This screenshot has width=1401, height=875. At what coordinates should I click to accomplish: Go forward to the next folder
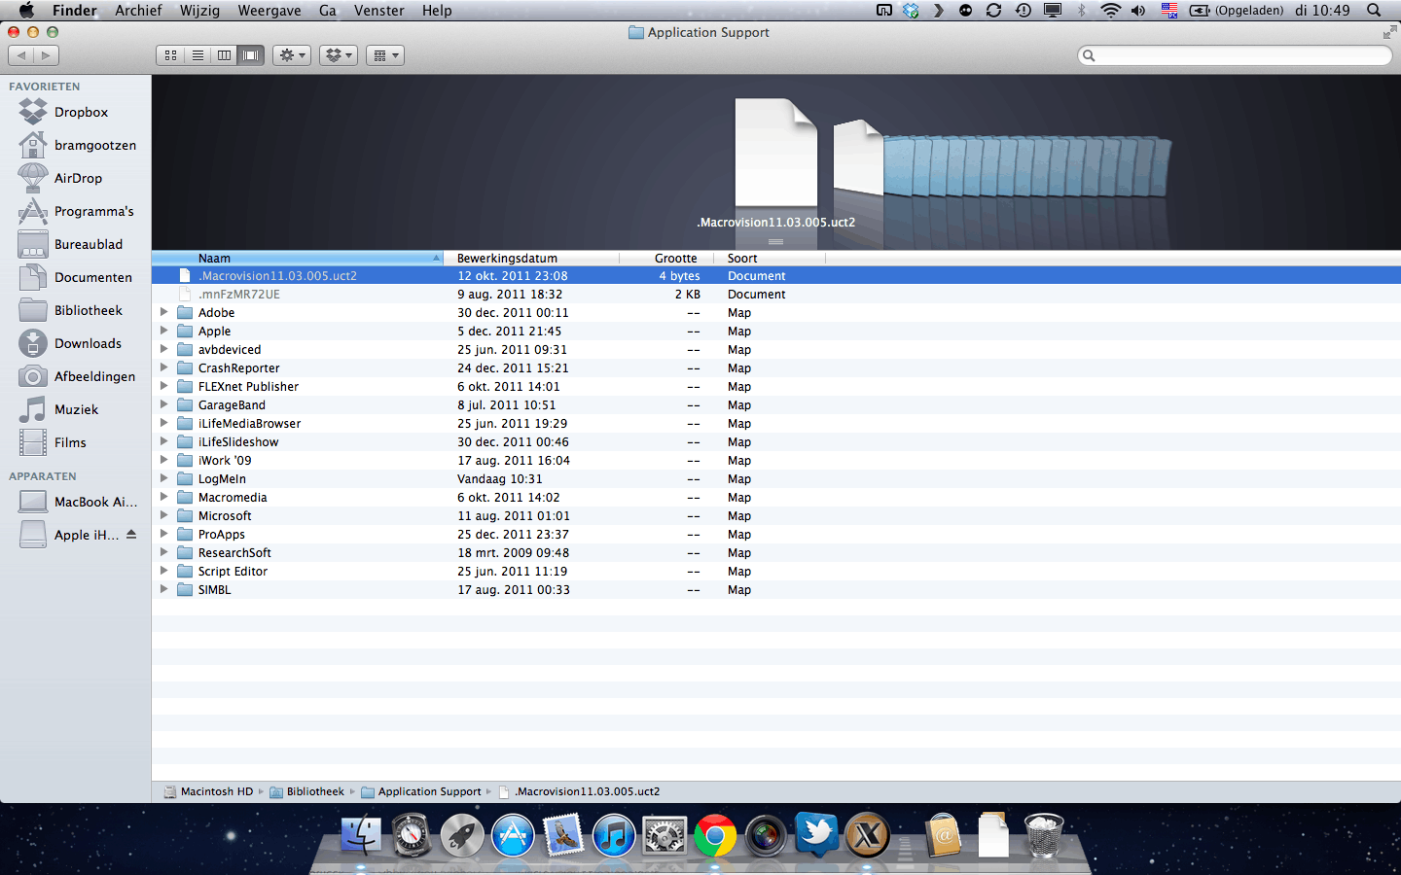pos(46,55)
